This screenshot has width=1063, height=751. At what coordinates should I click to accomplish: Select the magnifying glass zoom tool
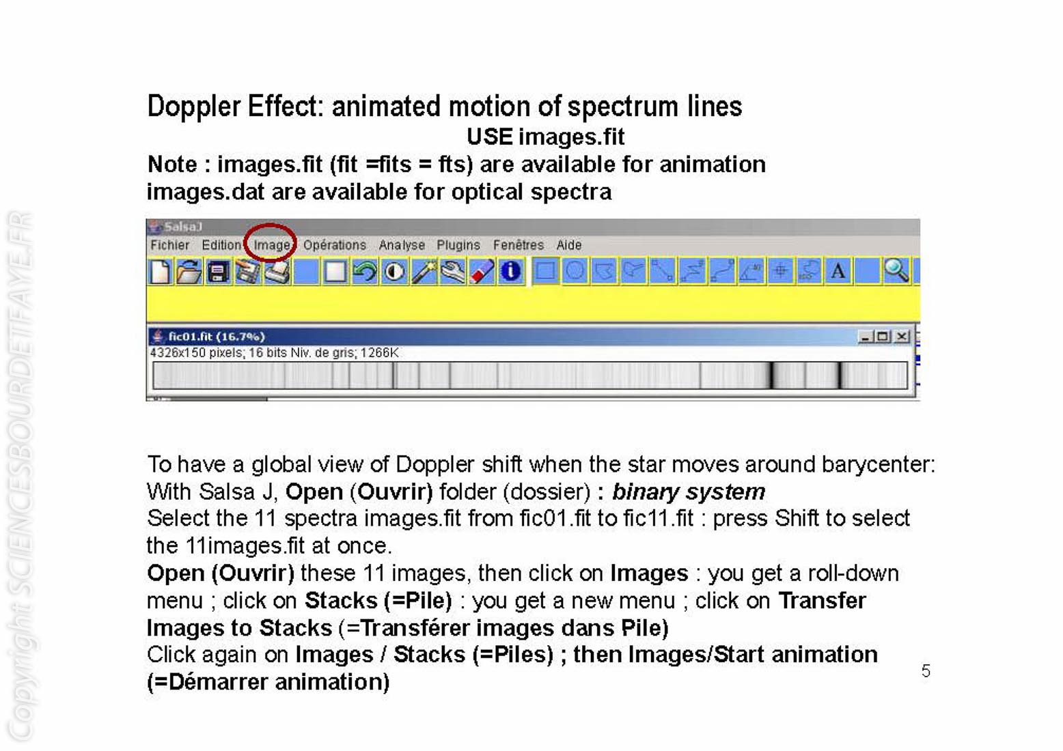pyautogui.click(x=896, y=272)
